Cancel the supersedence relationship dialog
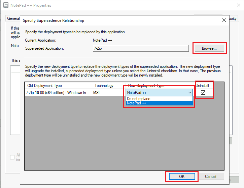This screenshot has height=188, width=244. [210, 177]
